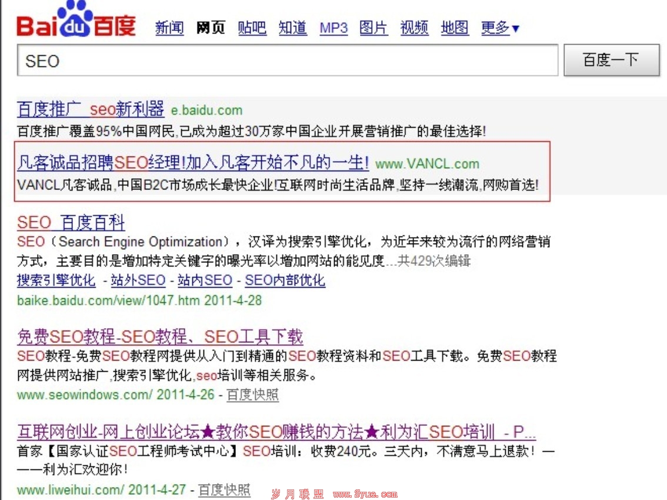Viewport: 667px width, 500px height.
Task: Open the 免费SEO教程 result title
Action: click(161, 336)
